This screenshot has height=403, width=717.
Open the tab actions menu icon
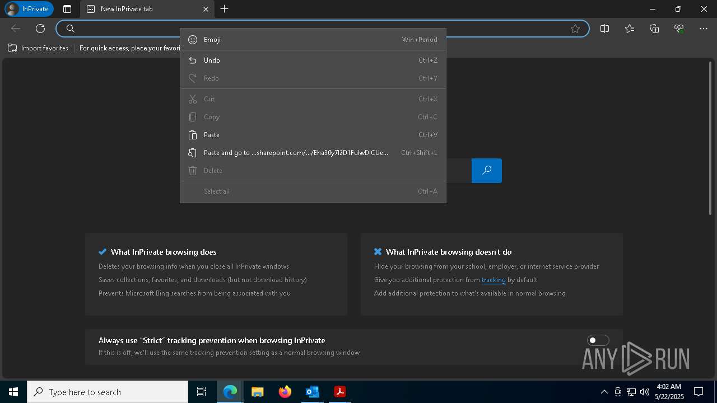tap(67, 9)
